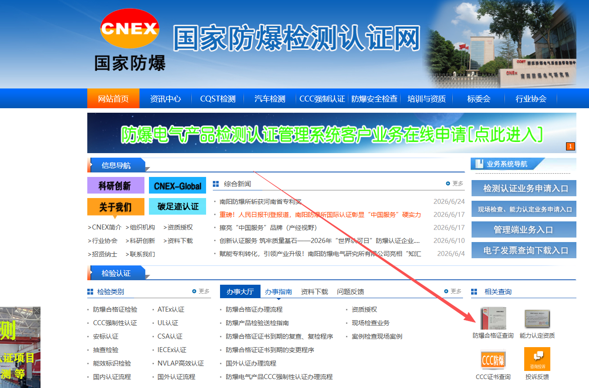
Task: Open 标委会 menu item
Action: [479, 99]
